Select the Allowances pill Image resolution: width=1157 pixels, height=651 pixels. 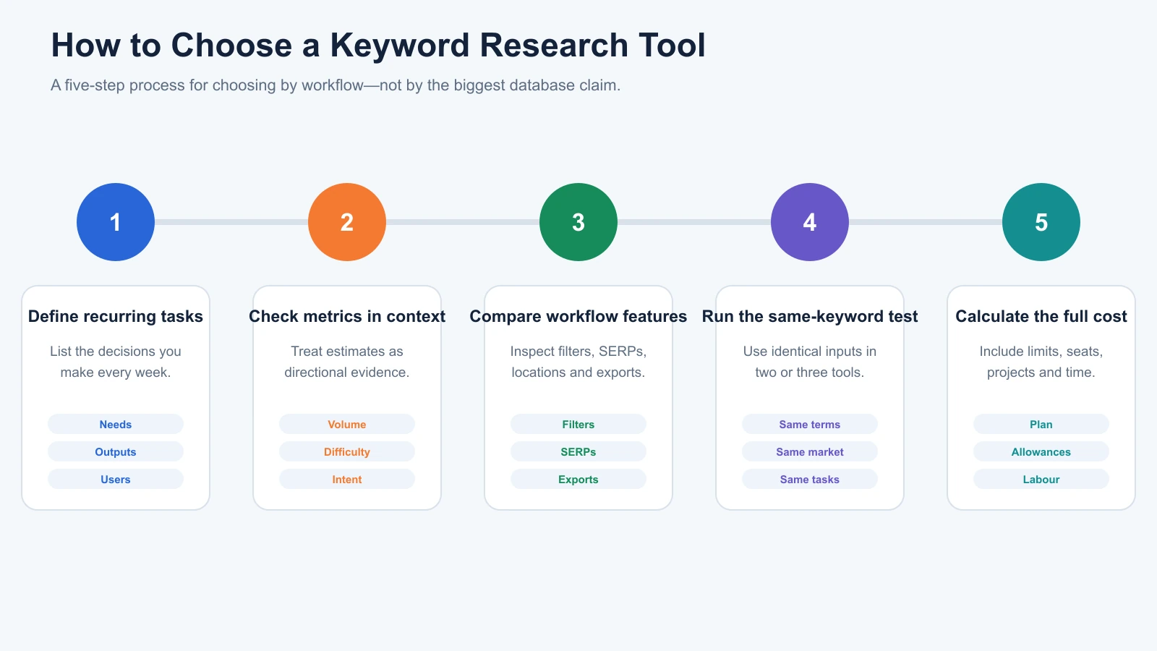pos(1041,451)
